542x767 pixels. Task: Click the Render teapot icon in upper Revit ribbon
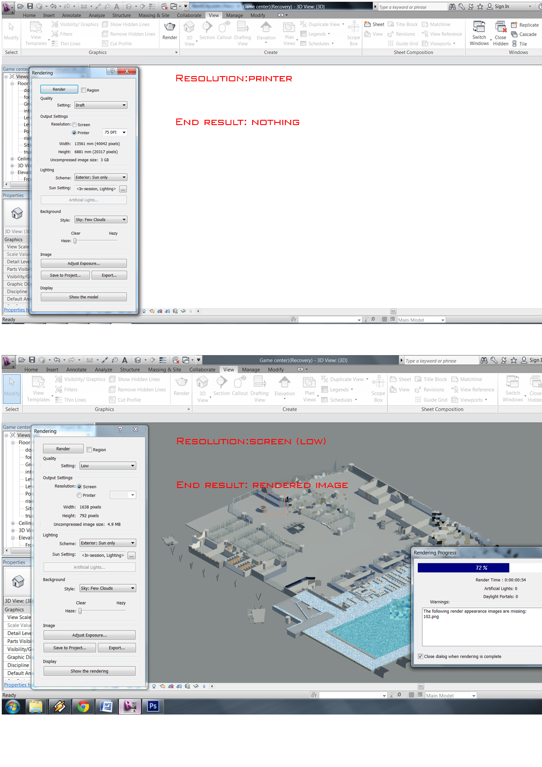(x=170, y=27)
